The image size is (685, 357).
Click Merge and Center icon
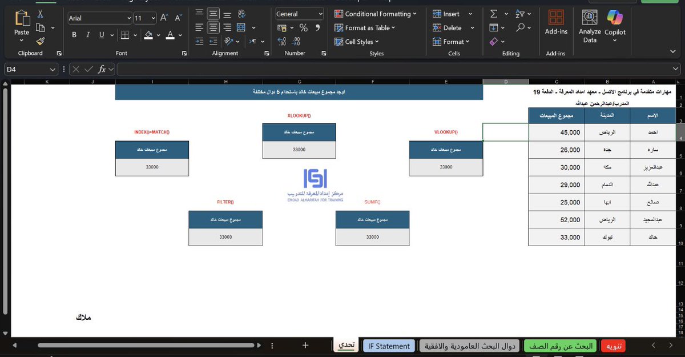point(240,27)
